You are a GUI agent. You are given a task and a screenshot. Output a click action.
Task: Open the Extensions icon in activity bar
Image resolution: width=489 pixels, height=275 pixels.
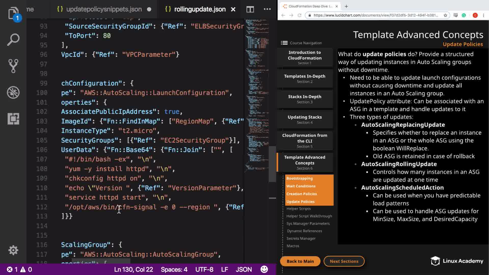tap(13, 119)
